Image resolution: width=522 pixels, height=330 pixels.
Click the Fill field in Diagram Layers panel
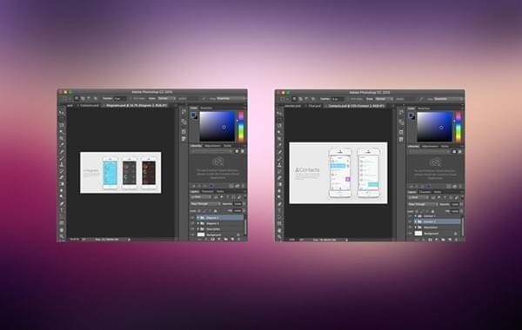[x=238, y=211]
